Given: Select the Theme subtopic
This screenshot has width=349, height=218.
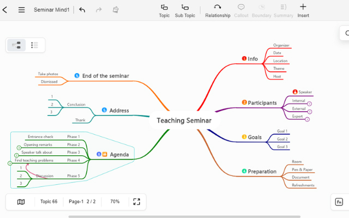Looking at the screenshot, I should tap(279, 69).
